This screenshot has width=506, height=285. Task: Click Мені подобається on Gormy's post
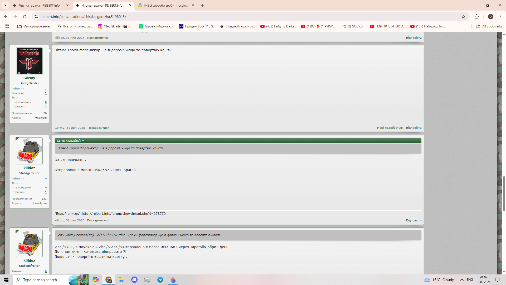390,128
